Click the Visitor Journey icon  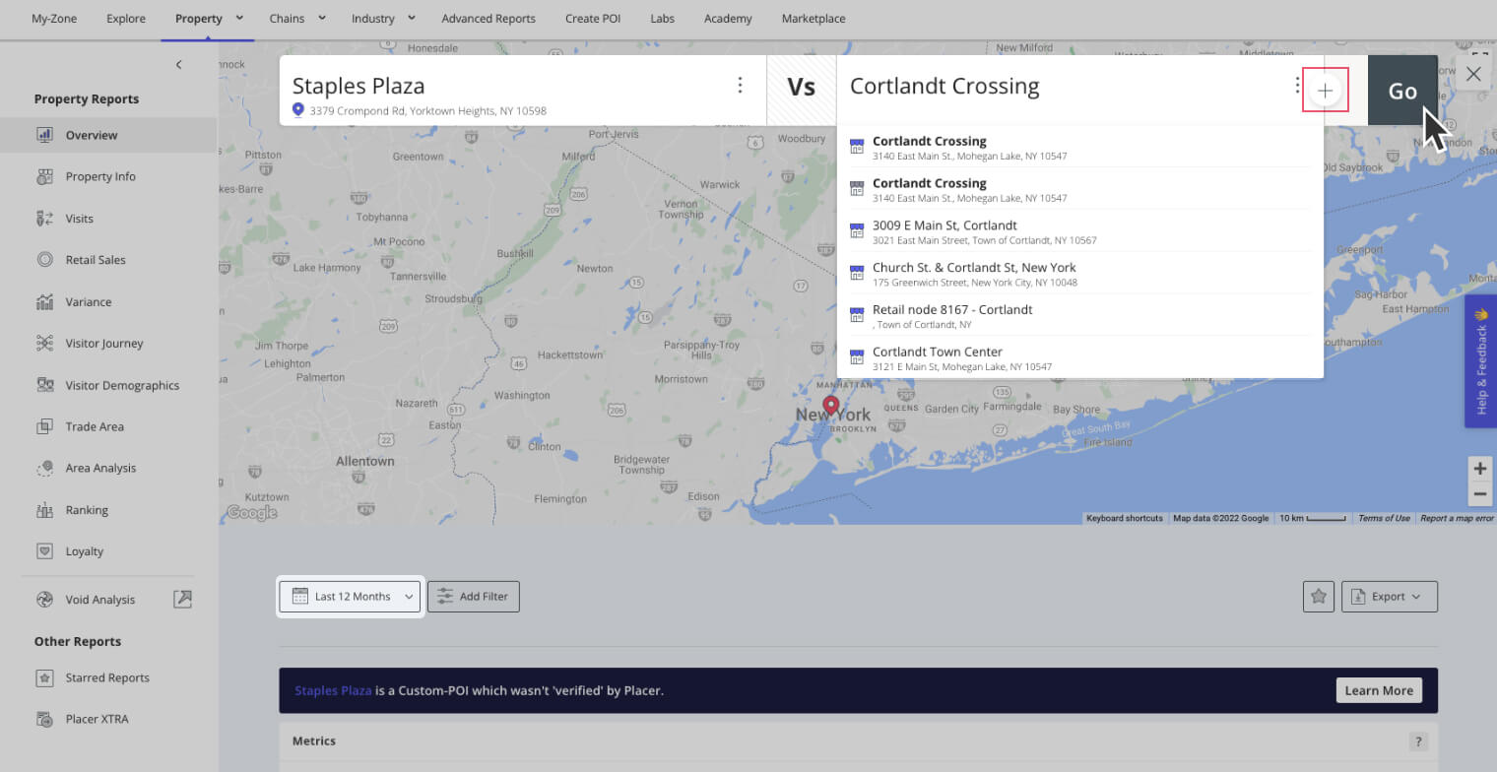click(x=44, y=343)
